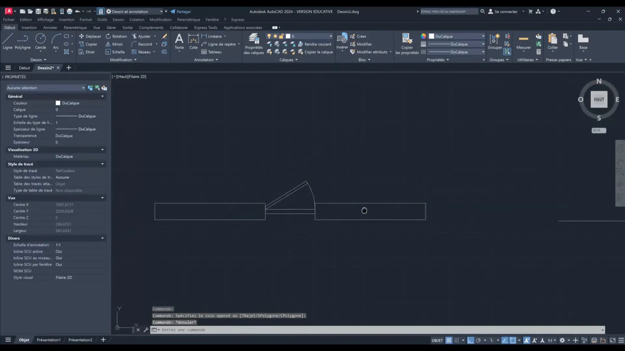Select the Ligne tool
625x351 pixels.
pyautogui.click(x=7, y=41)
